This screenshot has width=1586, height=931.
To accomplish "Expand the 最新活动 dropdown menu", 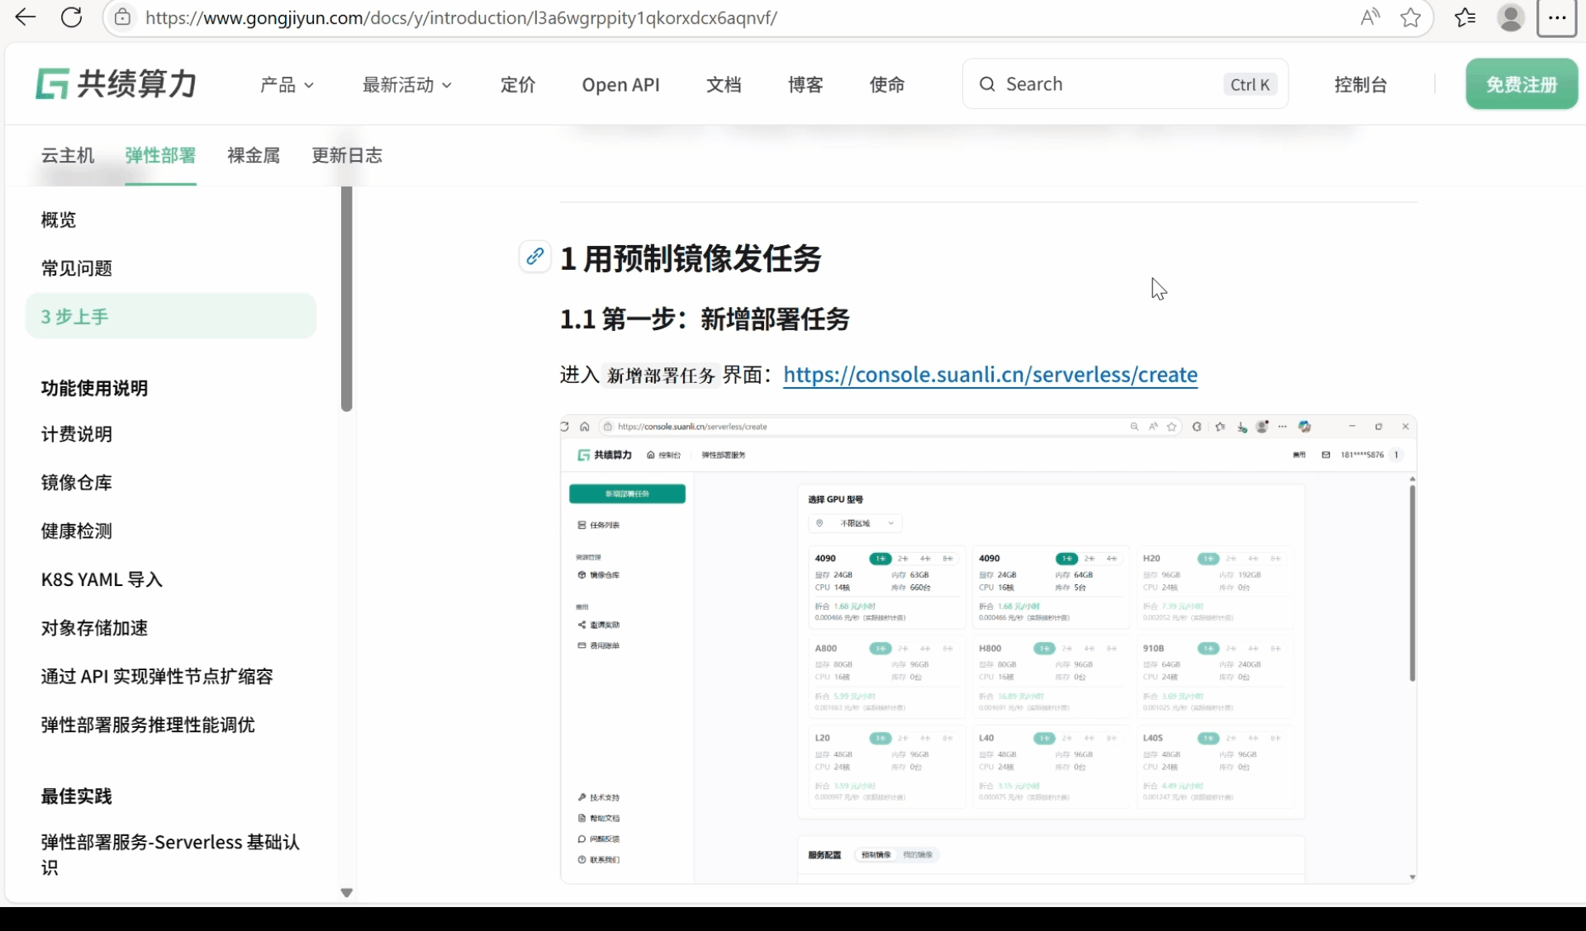I will [x=407, y=85].
